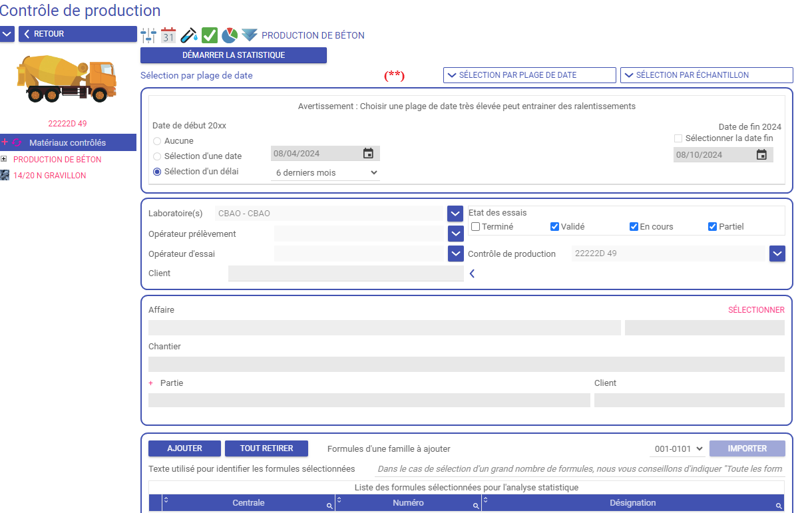Image resolution: width=796 pixels, height=513 pixels.
Task: Click the test tube sample icon
Action: (x=189, y=35)
